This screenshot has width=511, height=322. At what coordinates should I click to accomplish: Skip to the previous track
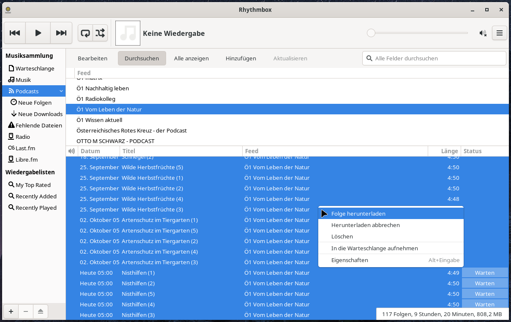(x=15, y=33)
